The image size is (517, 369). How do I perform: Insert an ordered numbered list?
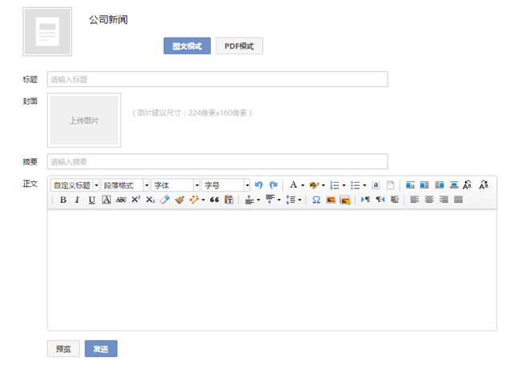pos(334,185)
